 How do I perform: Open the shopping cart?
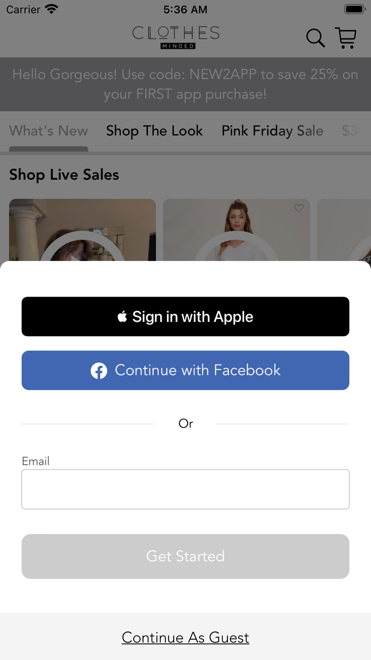coord(346,38)
